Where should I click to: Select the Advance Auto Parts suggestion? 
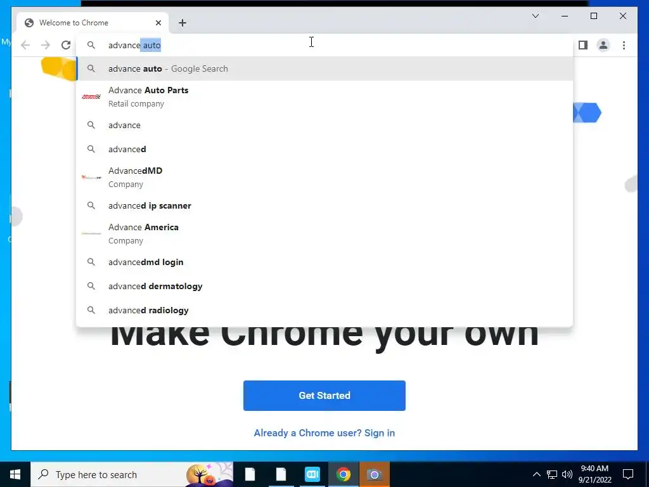[x=325, y=97]
